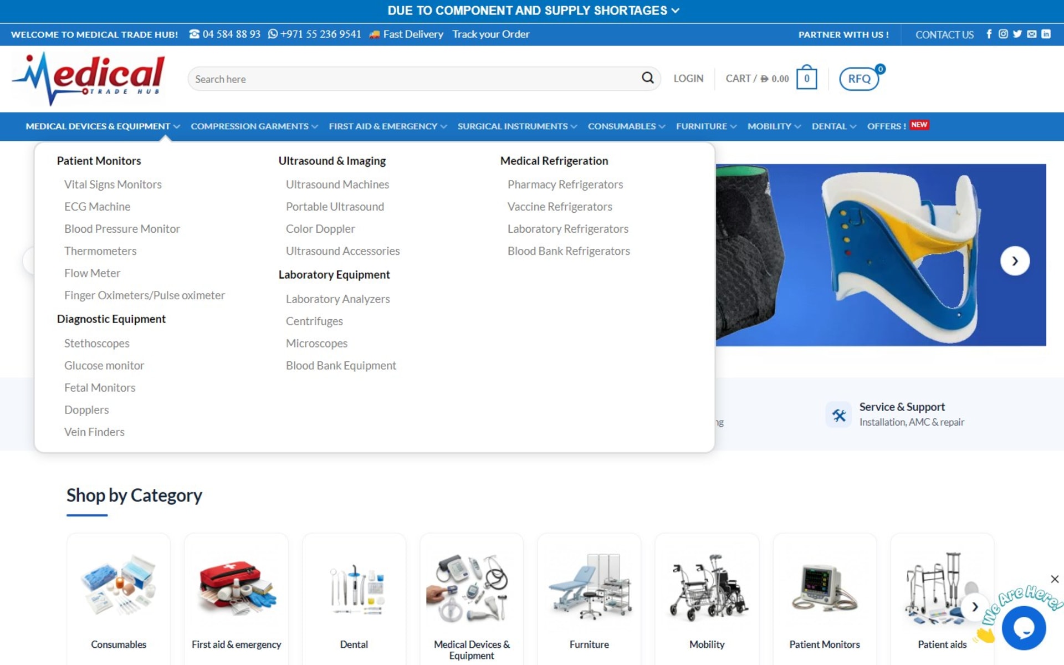Click the Fast Delivery link
The image size is (1064, 665).
(406, 34)
